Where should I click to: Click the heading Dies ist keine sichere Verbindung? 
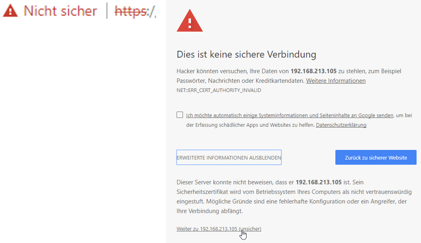point(246,54)
